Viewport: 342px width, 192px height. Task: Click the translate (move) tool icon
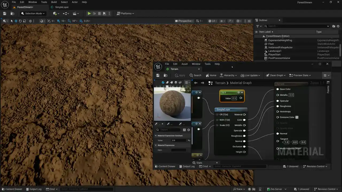pyautogui.click(x=16, y=21)
